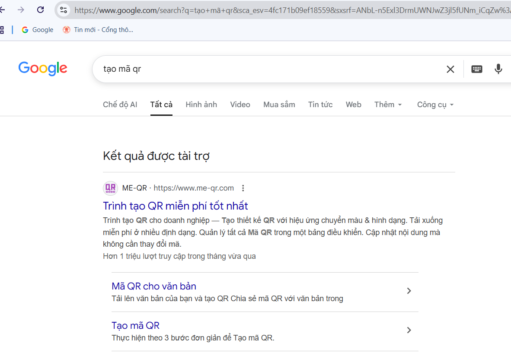The height and width of the screenshot is (353, 511).
Task: Click text 'Hơn 1 triệu lượt truy cập trong tháng vừa qua'
Action: tap(179, 256)
